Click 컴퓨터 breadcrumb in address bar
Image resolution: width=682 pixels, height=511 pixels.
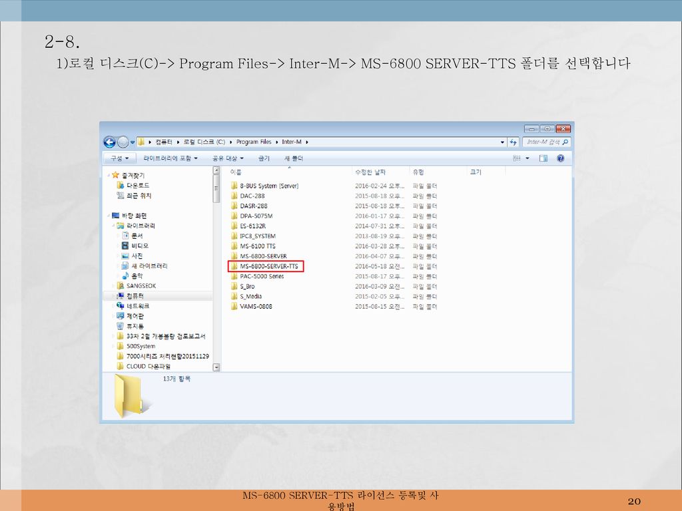tap(164, 142)
